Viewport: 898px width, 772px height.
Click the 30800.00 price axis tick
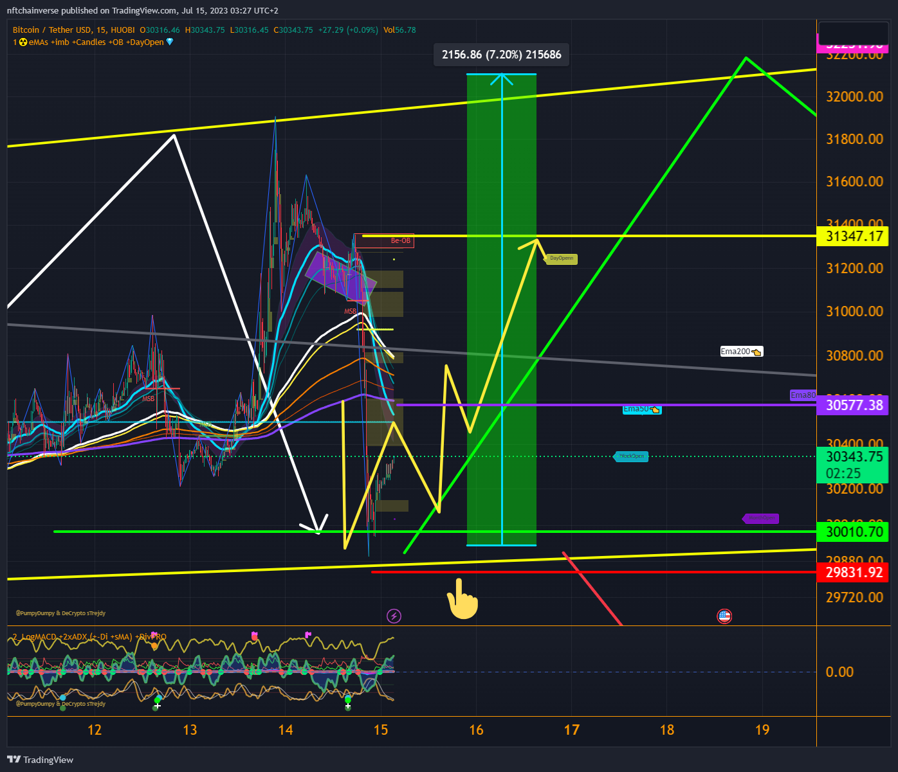click(854, 355)
